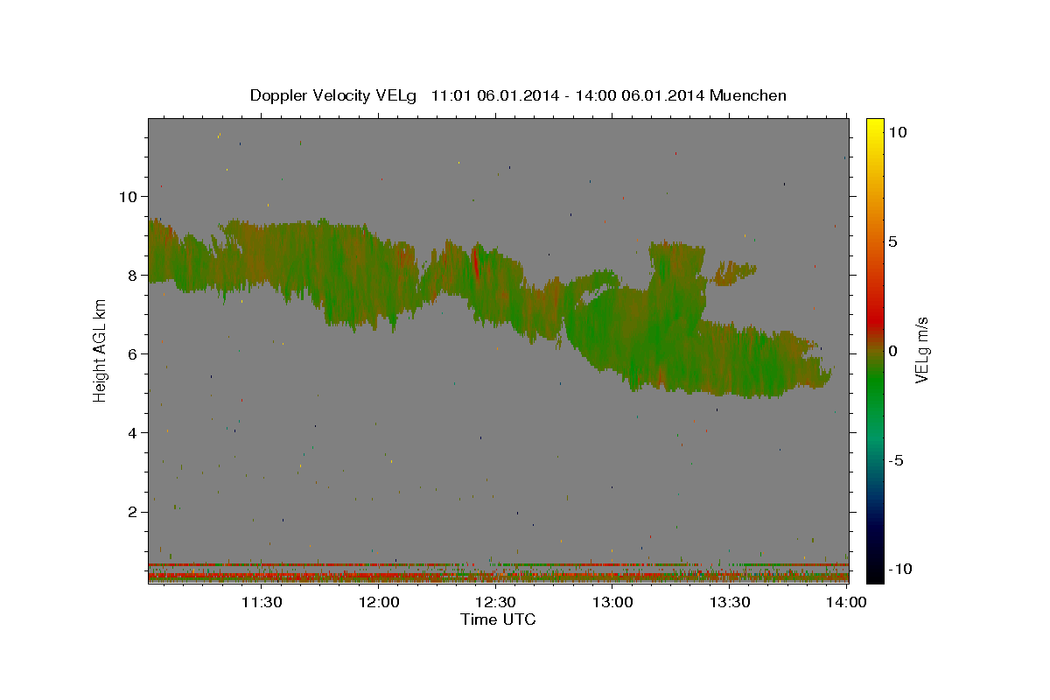This screenshot has height=700, width=1050.
Task: Click the 'Height AGL km' axis label
Action: 100,349
